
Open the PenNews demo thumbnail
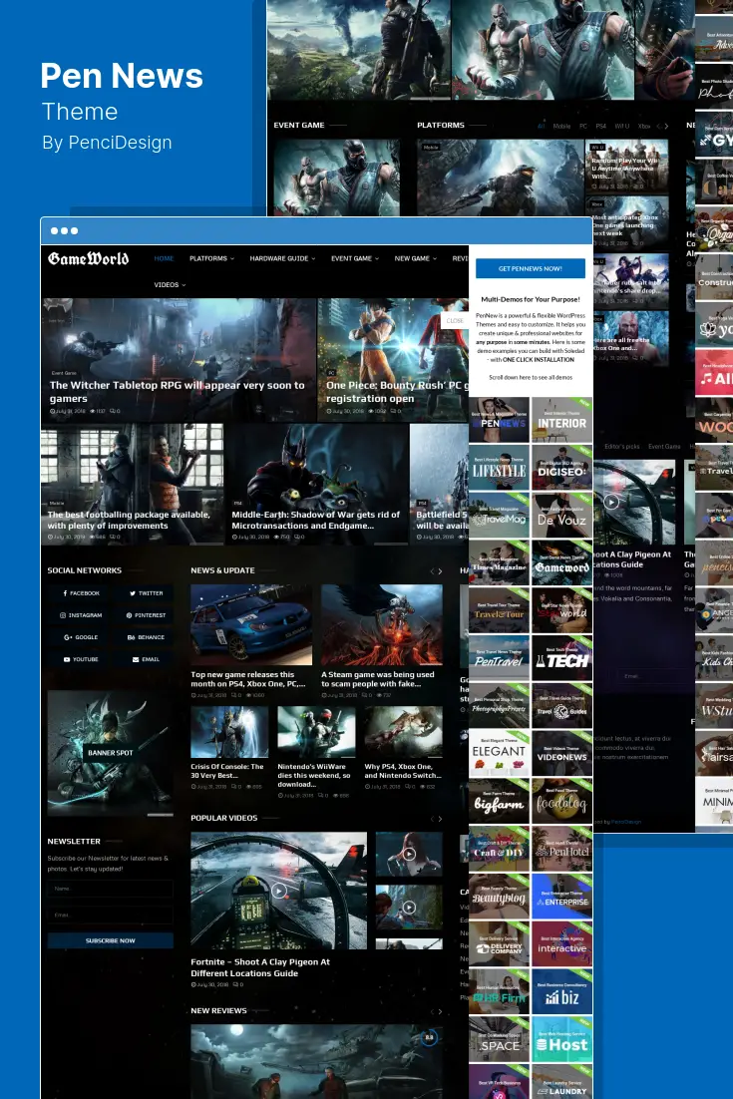click(499, 420)
